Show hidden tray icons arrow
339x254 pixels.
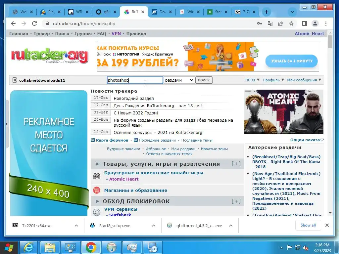[x=281, y=248]
